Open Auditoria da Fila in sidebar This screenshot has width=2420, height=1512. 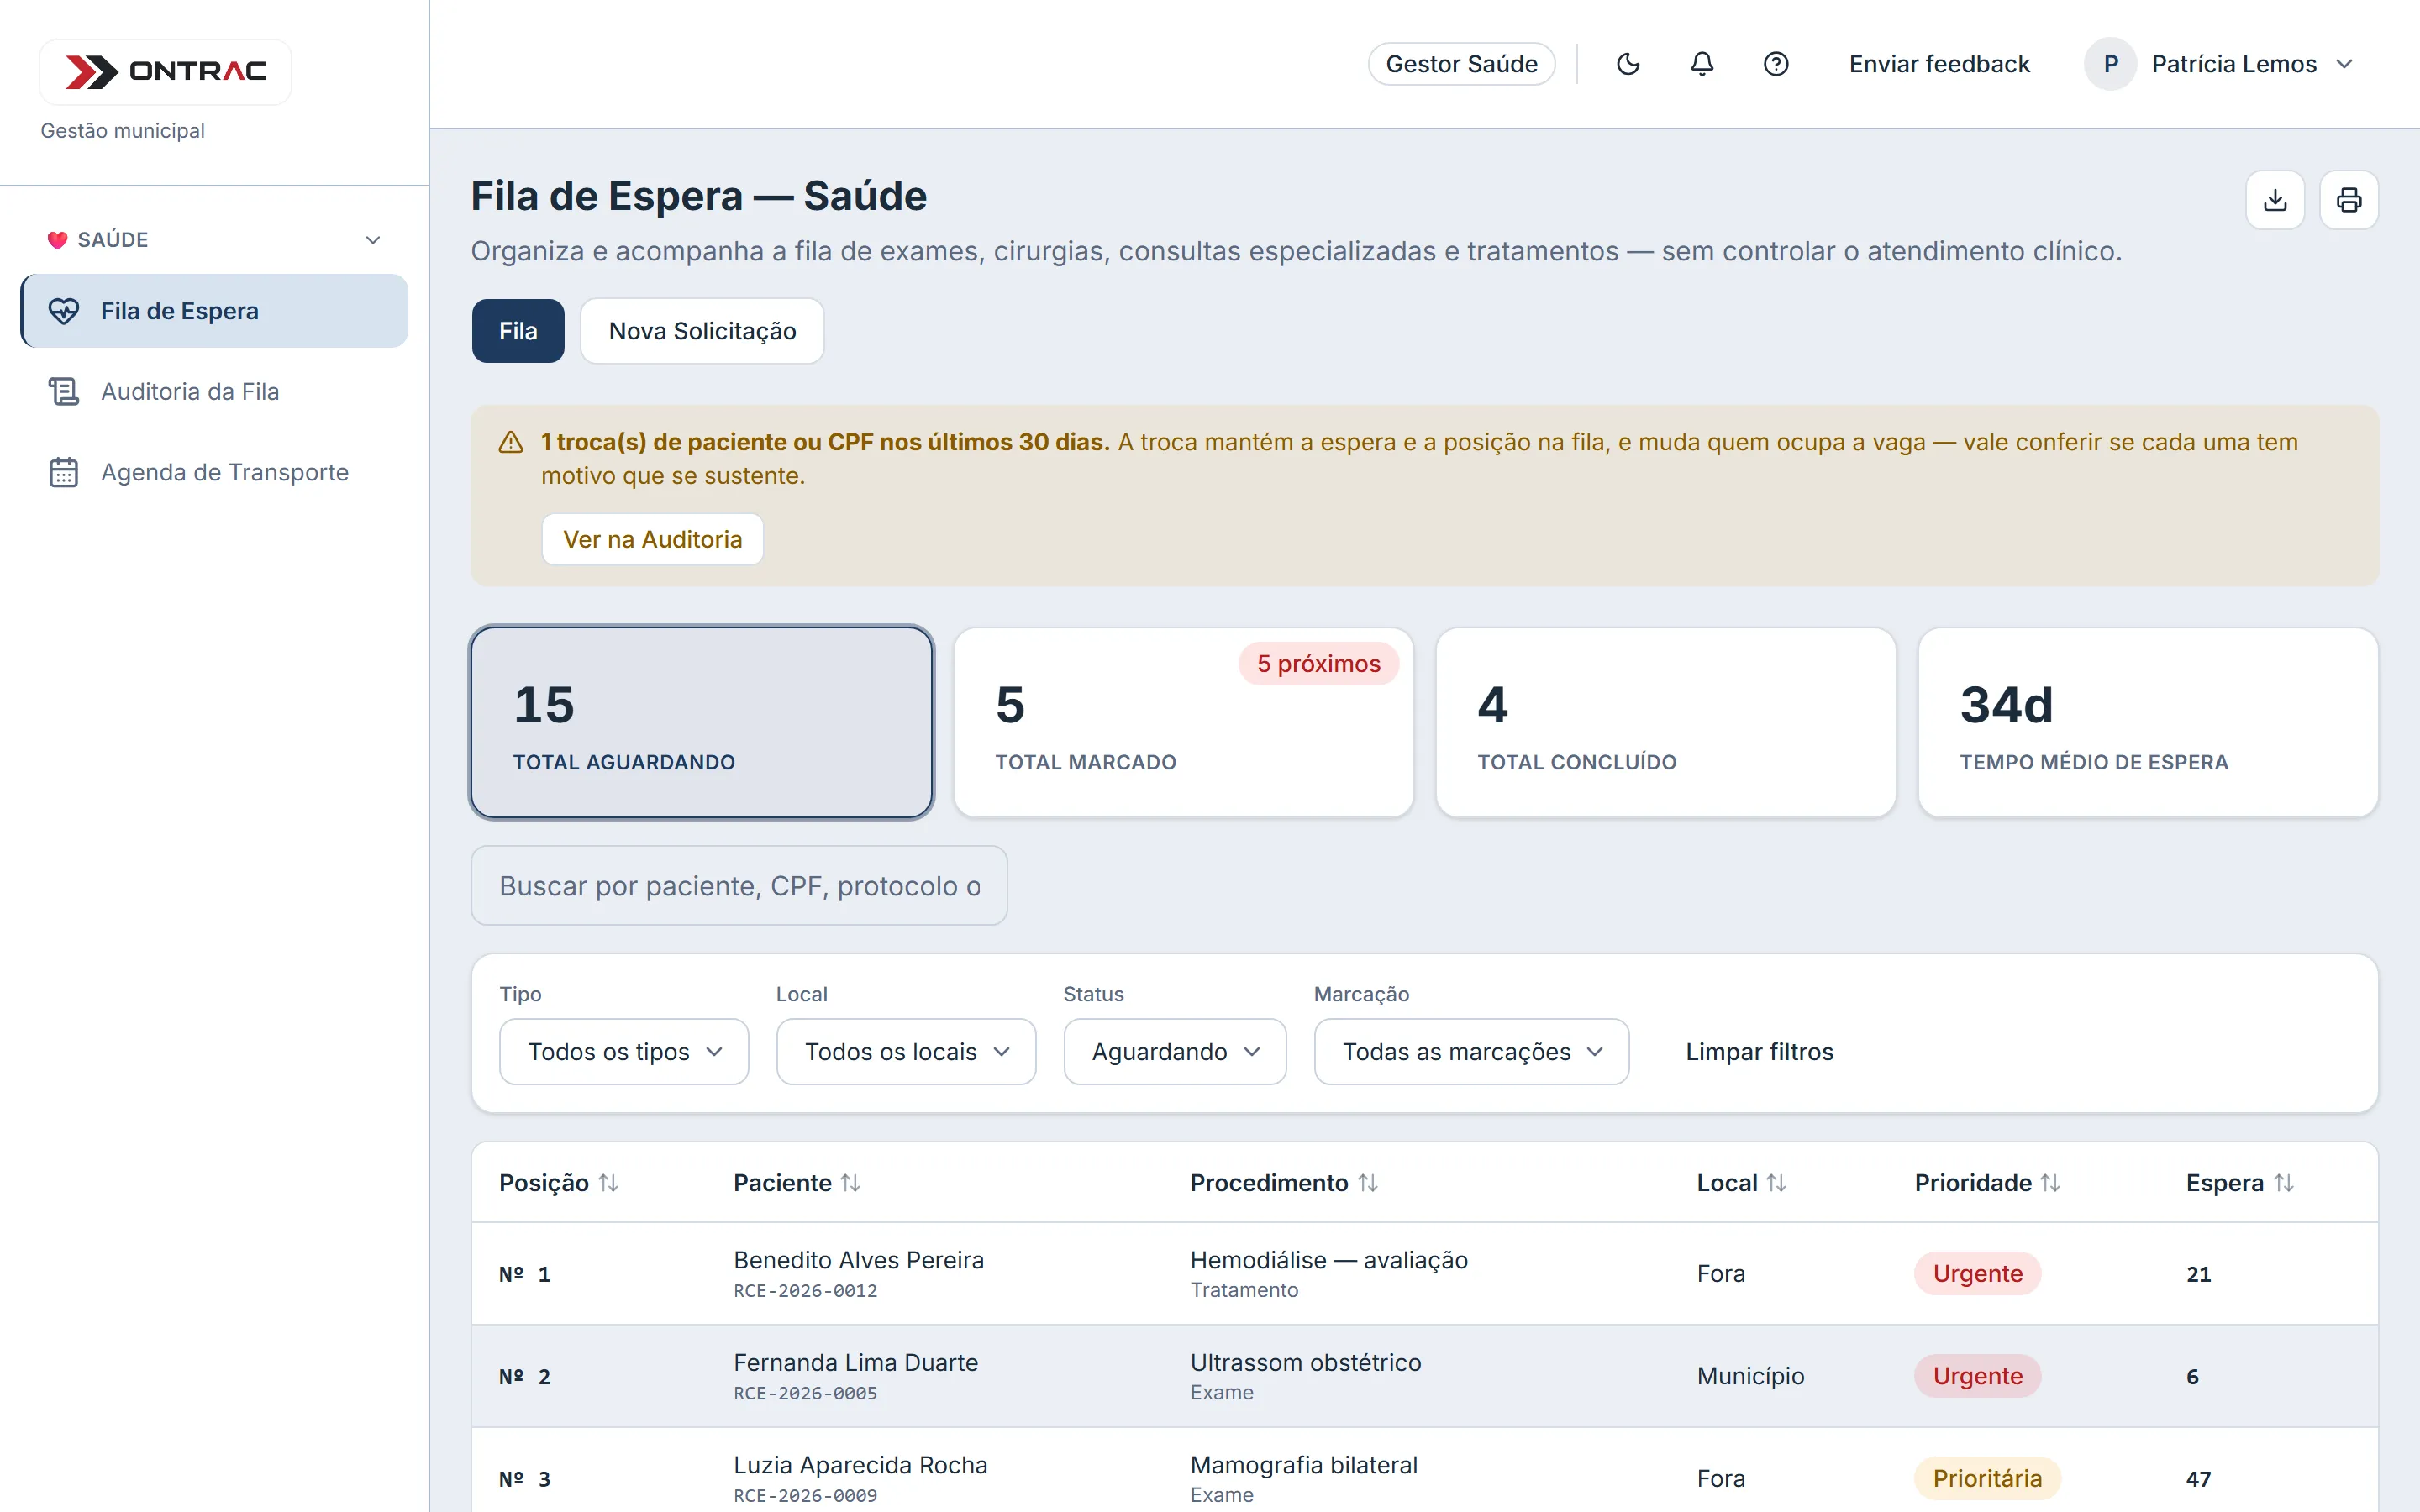click(214, 391)
